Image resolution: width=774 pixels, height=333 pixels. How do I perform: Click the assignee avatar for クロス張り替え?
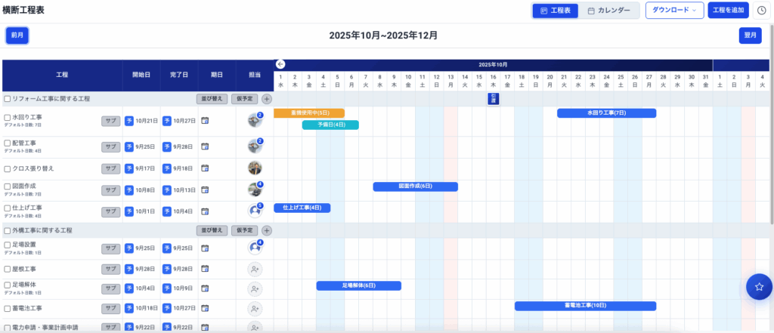pyautogui.click(x=255, y=168)
